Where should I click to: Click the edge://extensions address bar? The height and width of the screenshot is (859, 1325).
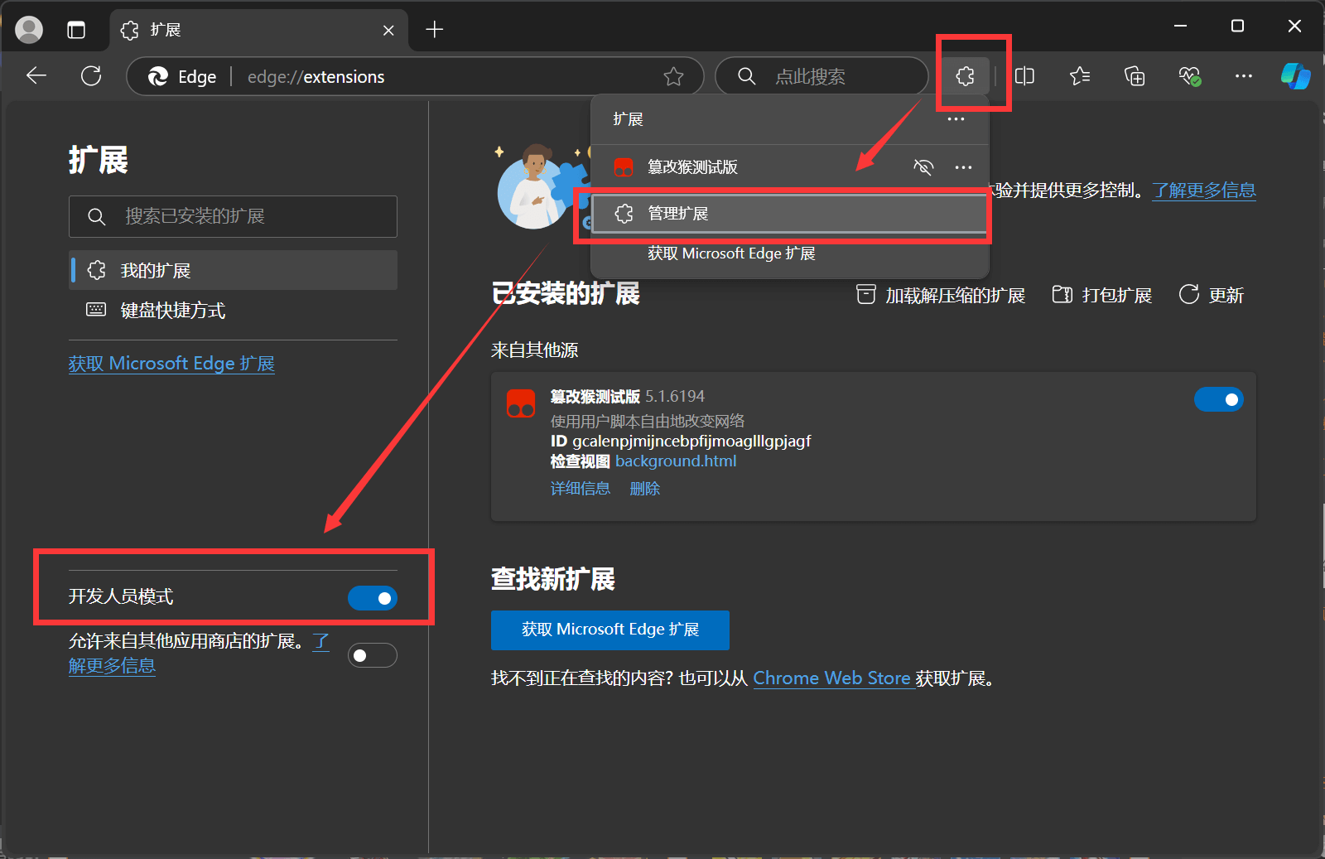[x=414, y=76]
